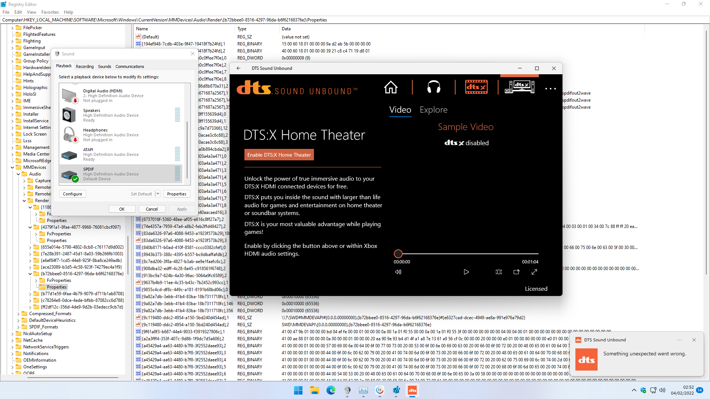Open File Explorer from the taskbar
This screenshot has width=710, height=399.
tap(314, 390)
